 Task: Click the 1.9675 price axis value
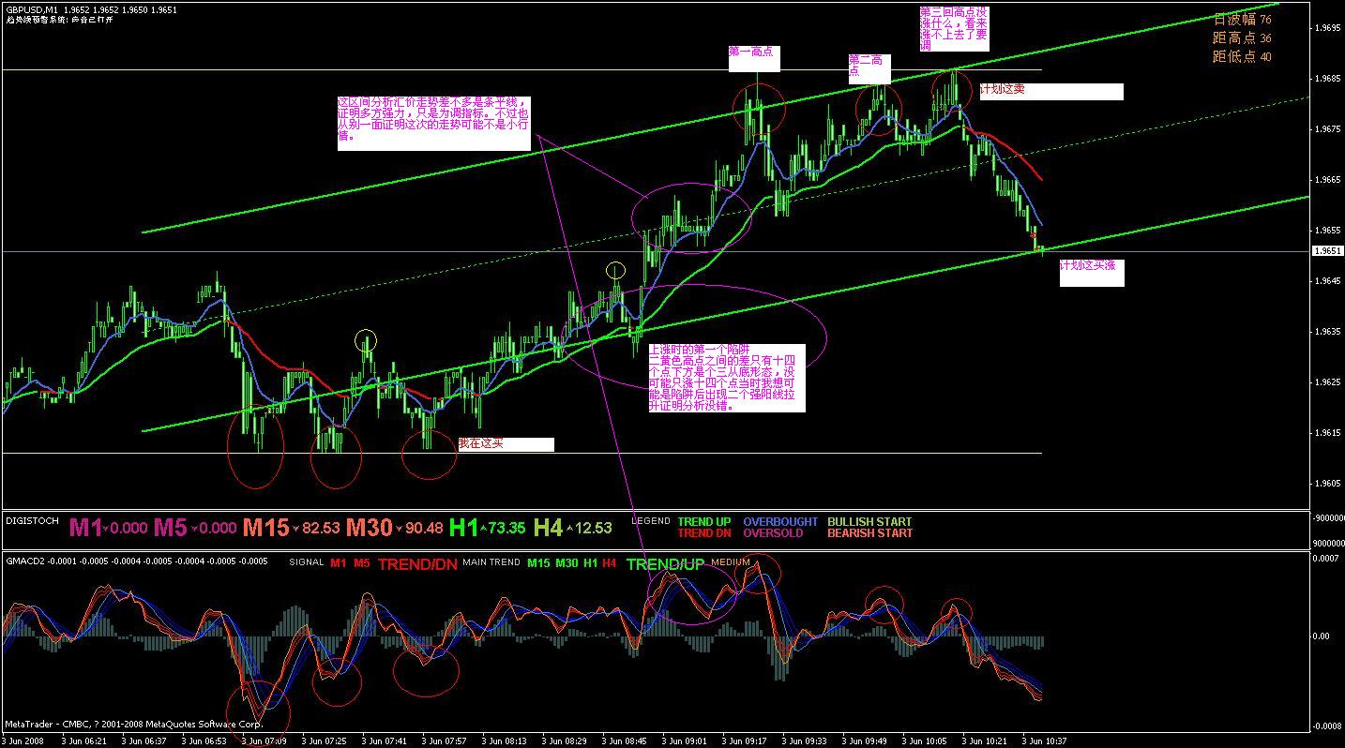pyautogui.click(x=1327, y=129)
